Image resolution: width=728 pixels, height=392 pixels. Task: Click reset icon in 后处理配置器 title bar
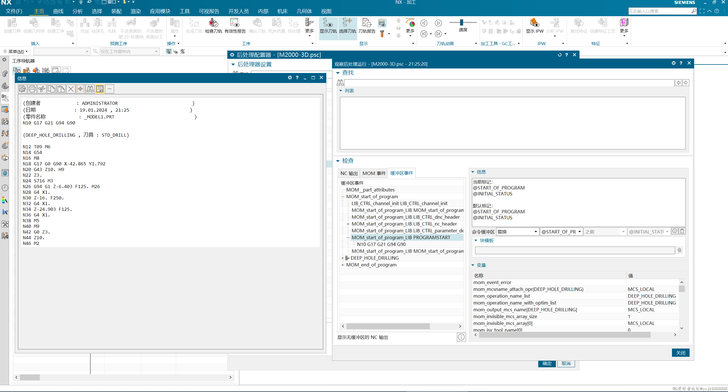[x=559, y=55]
